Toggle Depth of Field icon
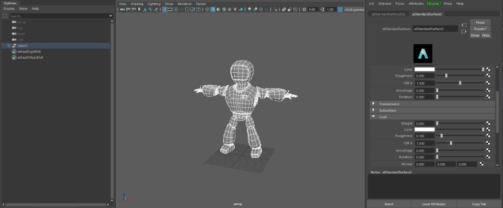The width and height of the screenshot is (503, 208). [x=266, y=10]
